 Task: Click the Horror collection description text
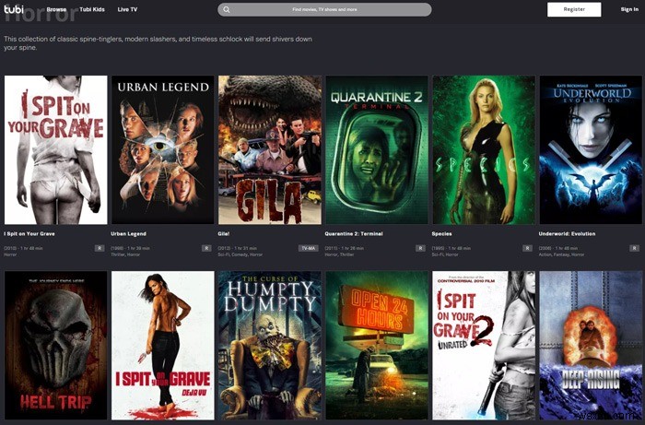[x=158, y=43]
